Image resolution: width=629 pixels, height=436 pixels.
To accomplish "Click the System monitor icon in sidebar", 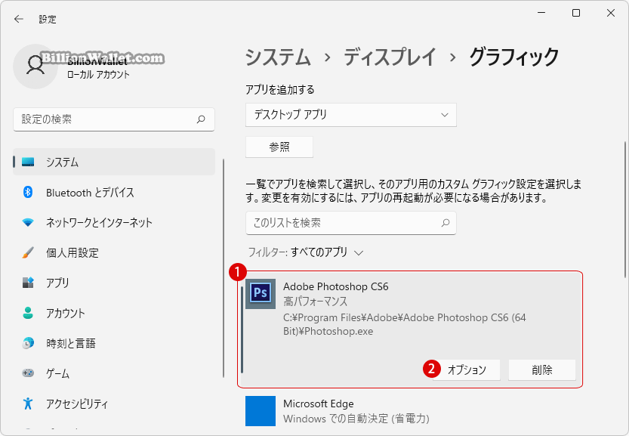I will (28, 162).
